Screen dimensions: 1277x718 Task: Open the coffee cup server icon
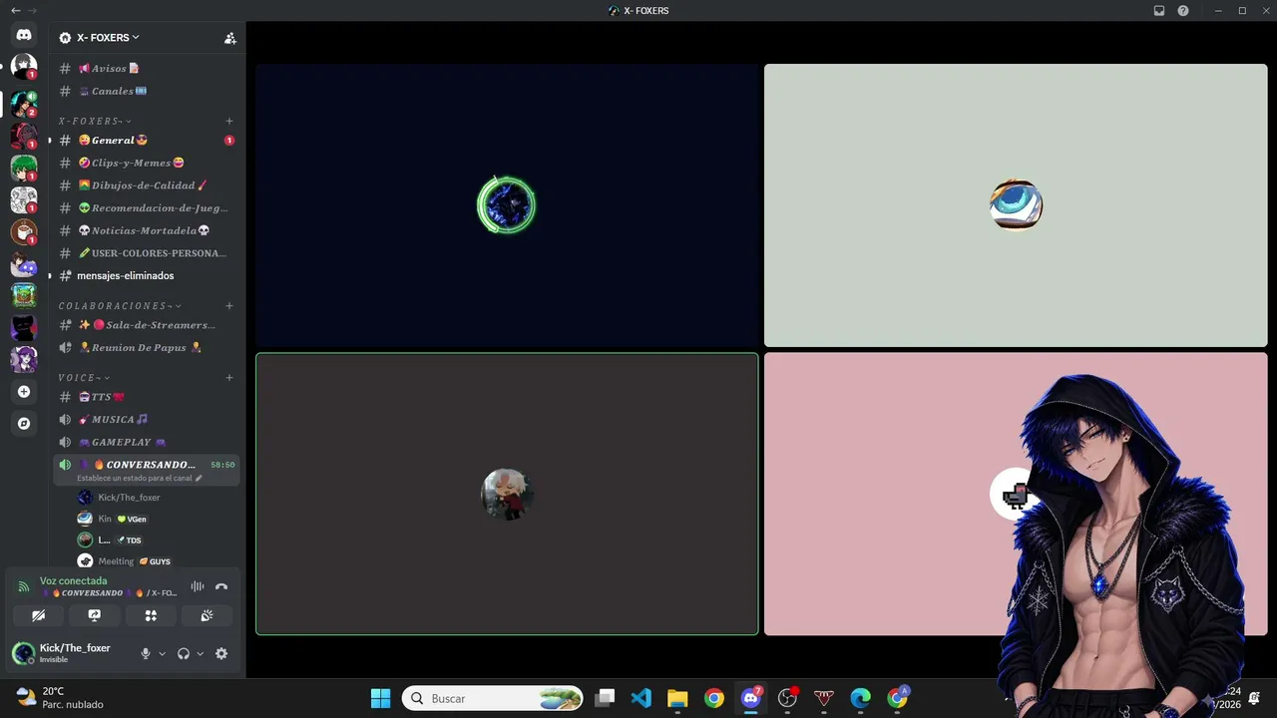click(24, 231)
